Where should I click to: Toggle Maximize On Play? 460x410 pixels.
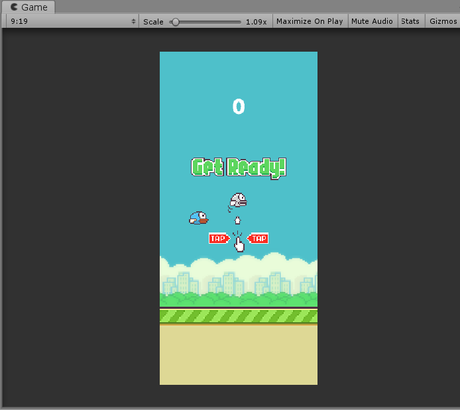pos(310,21)
